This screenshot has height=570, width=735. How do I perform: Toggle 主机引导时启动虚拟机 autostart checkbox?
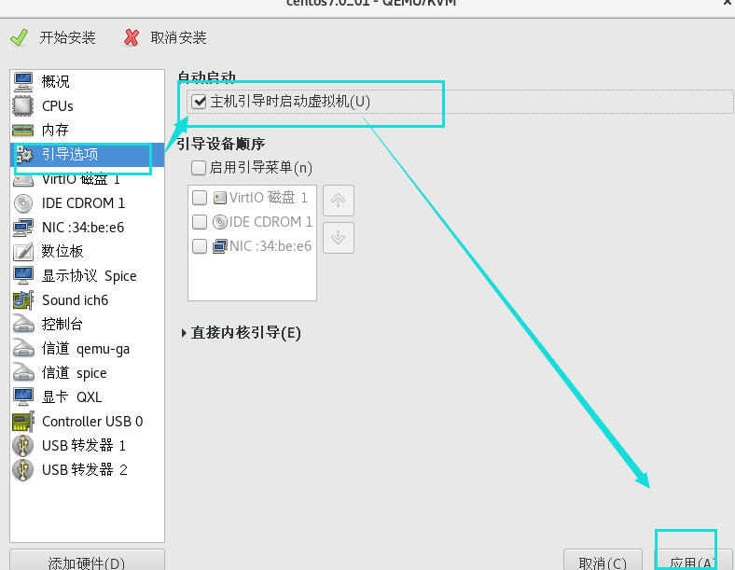(199, 102)
